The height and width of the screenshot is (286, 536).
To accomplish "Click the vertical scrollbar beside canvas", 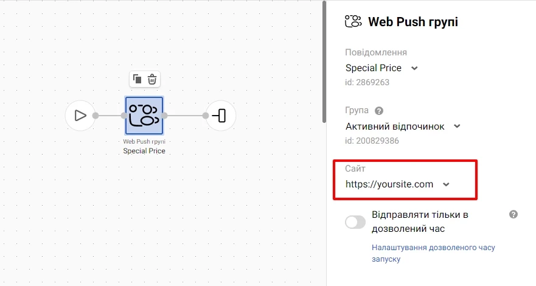I will pos(324,61).
